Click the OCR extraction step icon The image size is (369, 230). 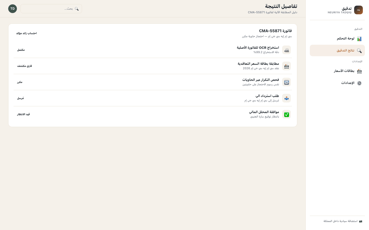[x=286, y=50]
